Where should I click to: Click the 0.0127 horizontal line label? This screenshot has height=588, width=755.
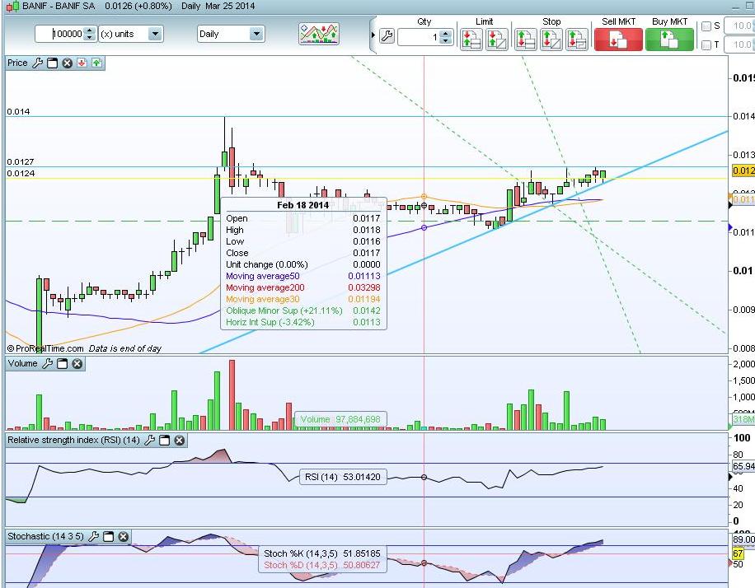pyautogui.click(x=21, y=162)
